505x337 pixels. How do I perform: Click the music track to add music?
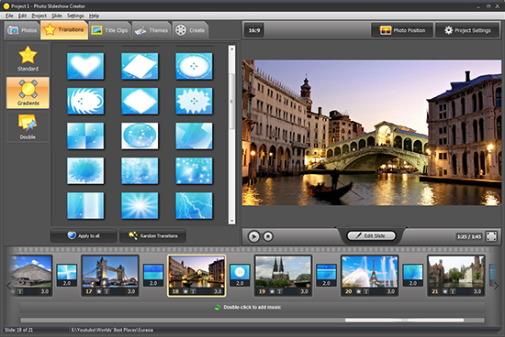click(252, 307)
